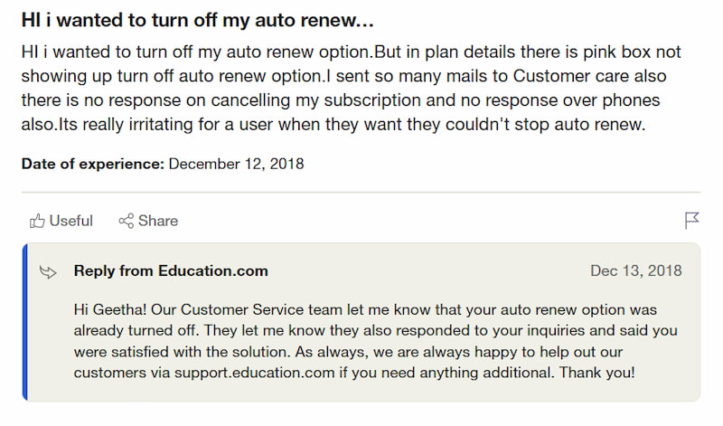Click 'Thank you!' ending the company reply
Screen dimensions: 723x426
[597, 373]
